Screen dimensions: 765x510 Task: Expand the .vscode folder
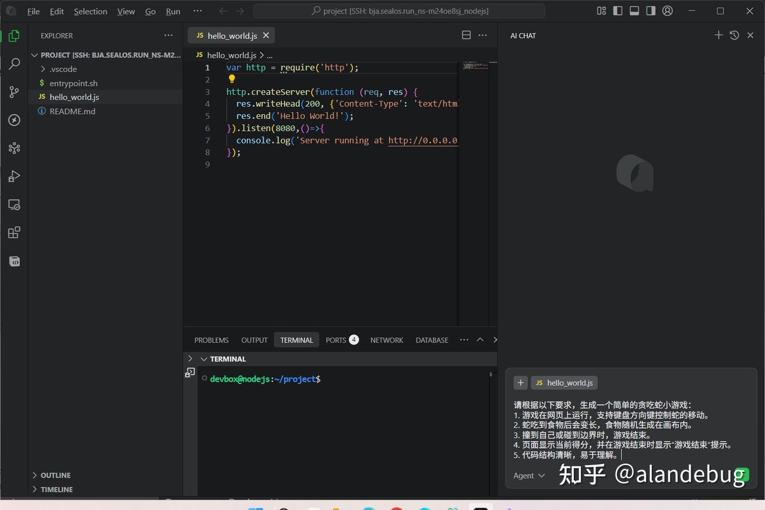(43, 69)
